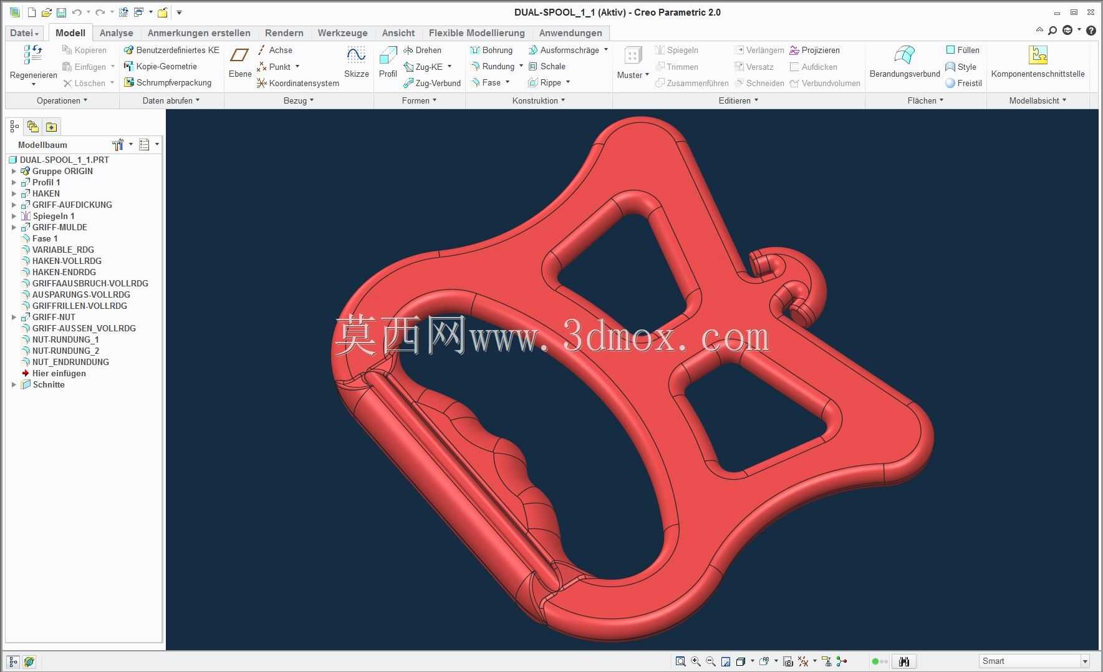The image size is (1103, 672).
Task: Choose Schrumpfverpackung
Action: [168, 82]
